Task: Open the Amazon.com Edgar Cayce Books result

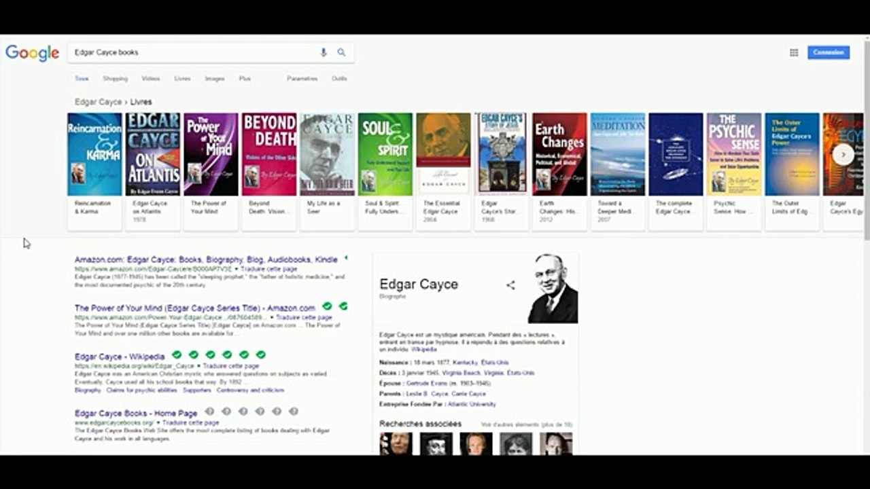Action: 206,259
